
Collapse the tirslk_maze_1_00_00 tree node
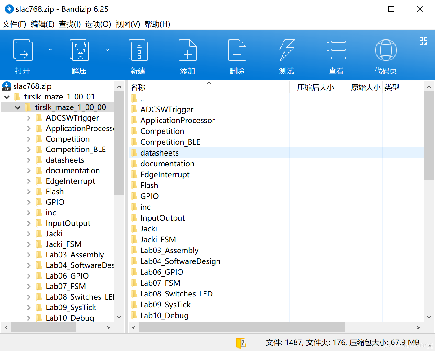(x=18, y=107)
